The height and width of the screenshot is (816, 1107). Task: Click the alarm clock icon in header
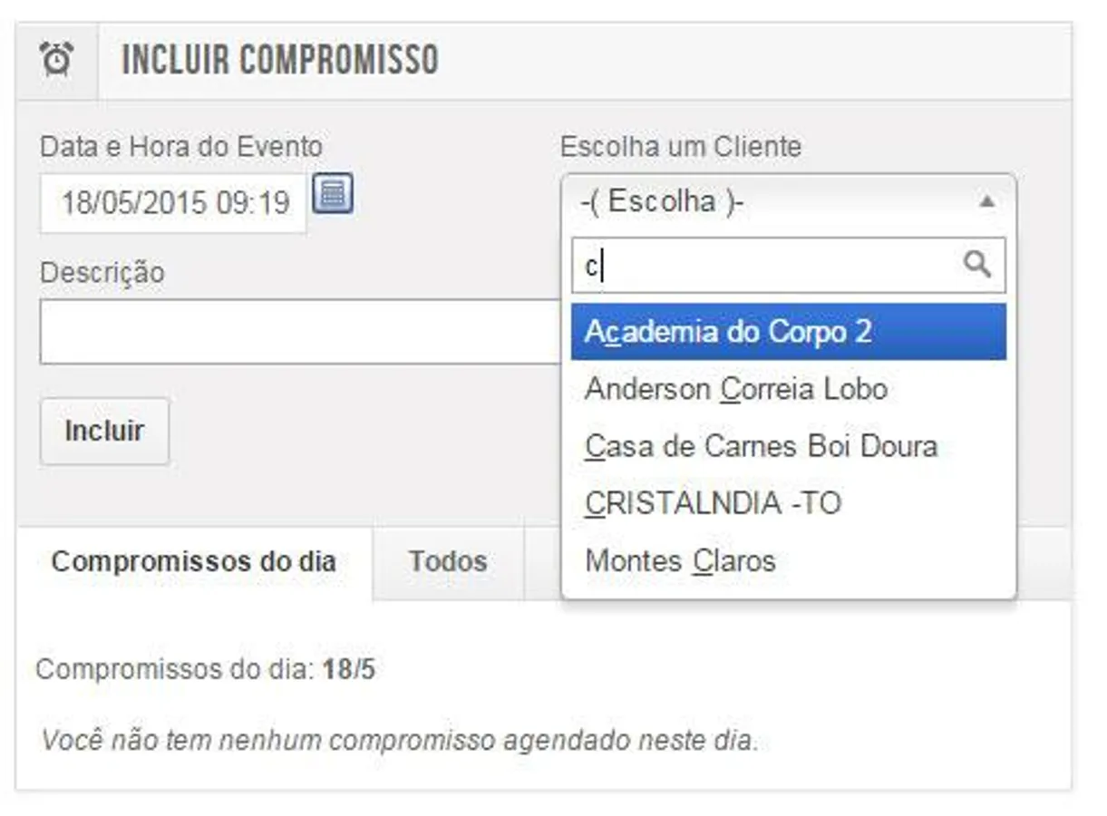[x=56, y=61]
